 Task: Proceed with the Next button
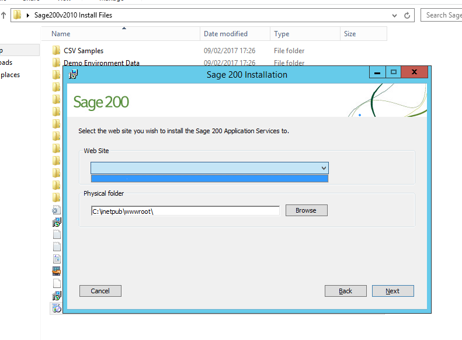392,291
